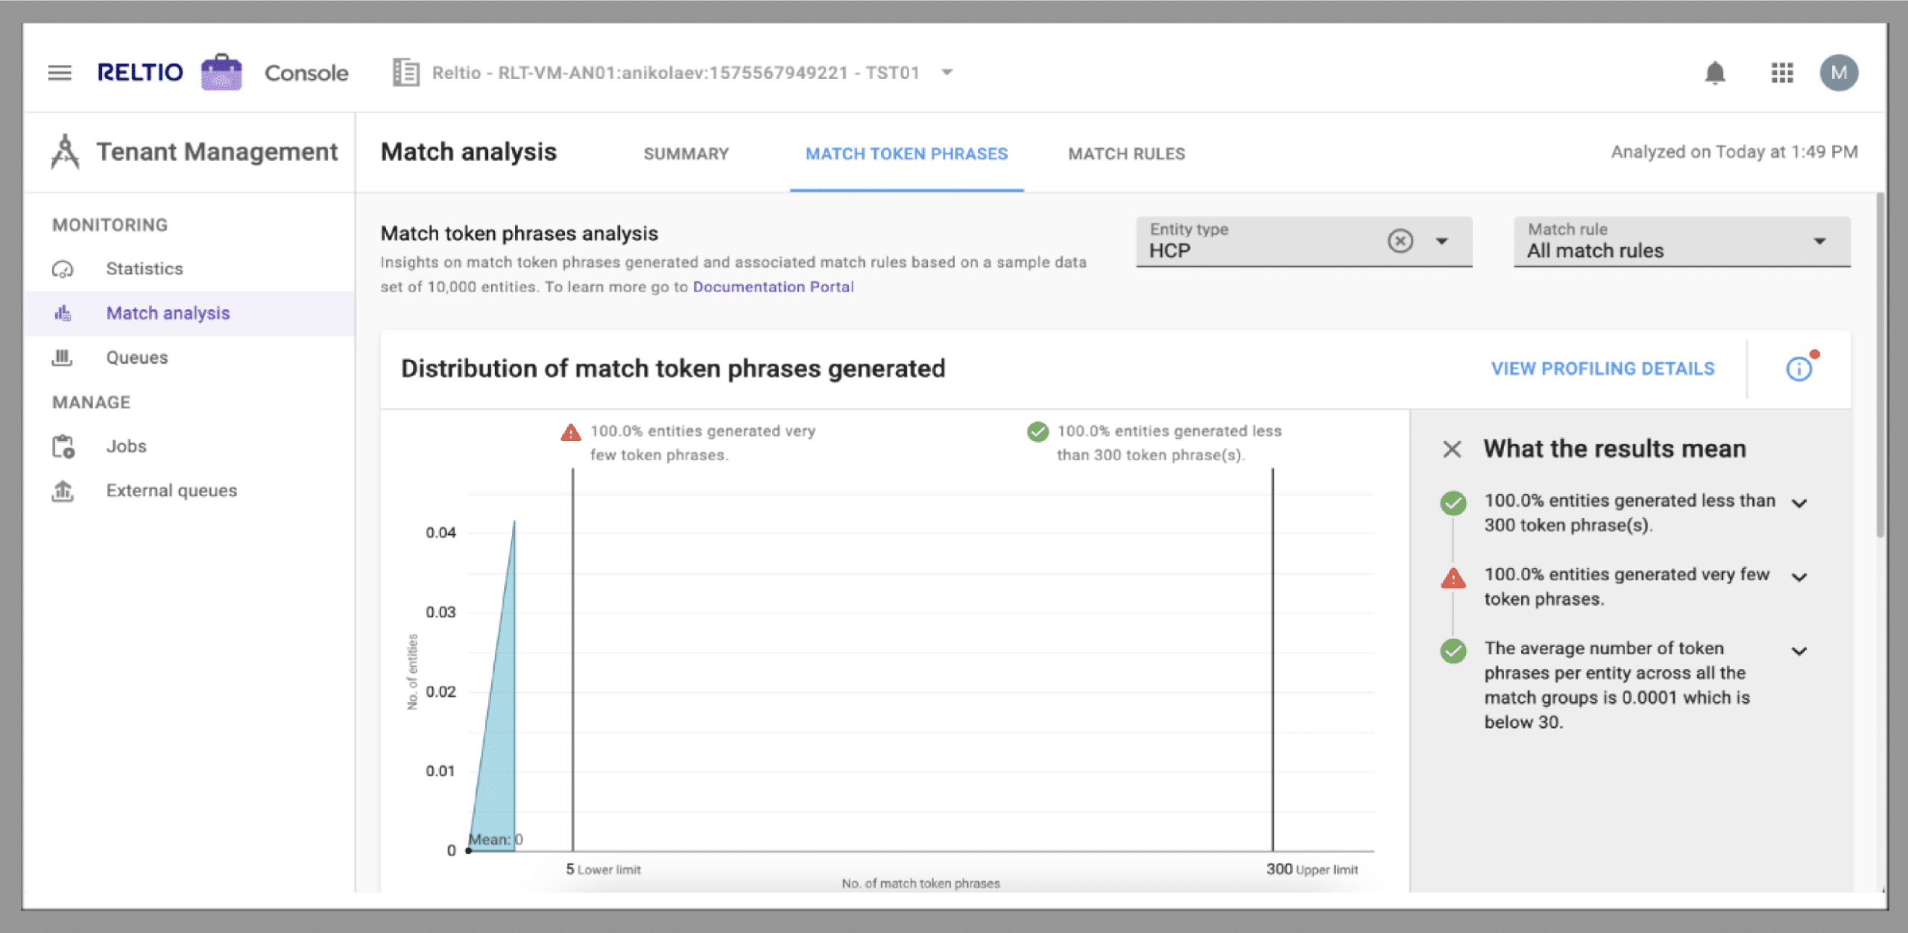1908x933 pixels.
Task: Click the tenant list icon beside Reltio tenant name
Action: tap(405, 72)
